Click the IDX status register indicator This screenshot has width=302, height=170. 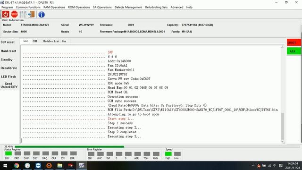coord(64,153)
